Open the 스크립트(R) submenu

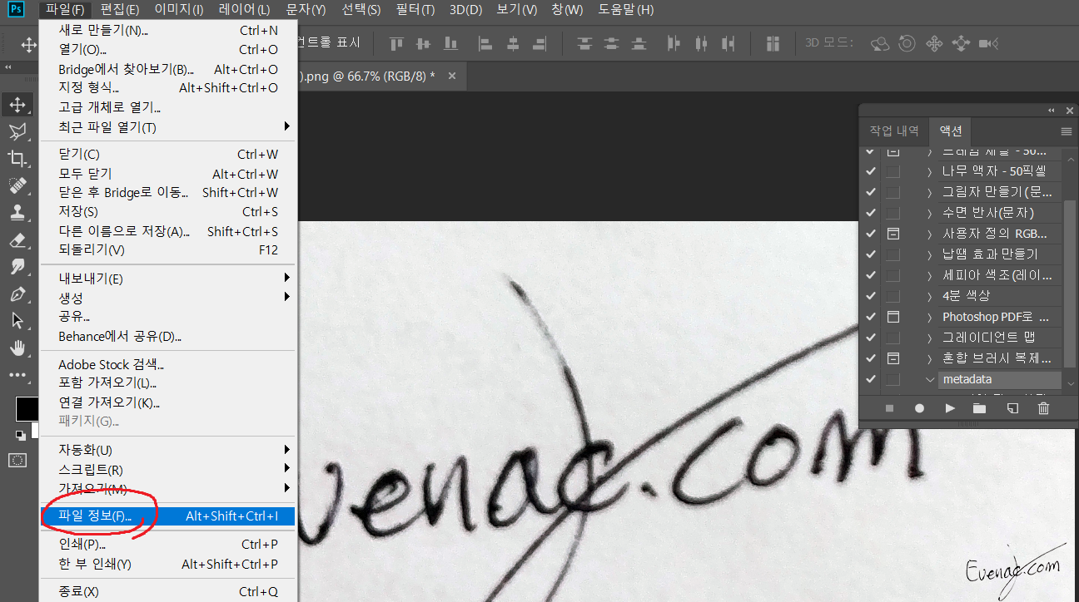click(168, 470)
